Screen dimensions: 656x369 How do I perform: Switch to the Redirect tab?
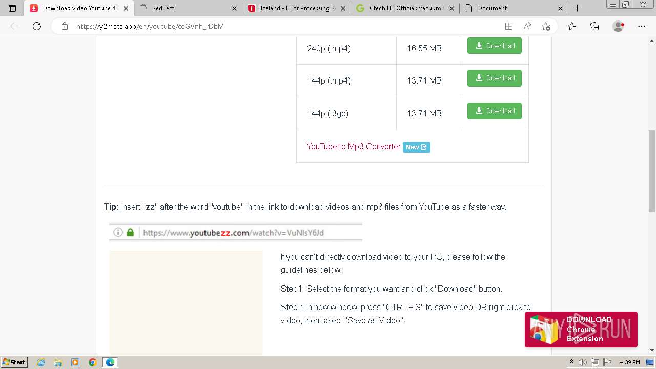point(188,8)
